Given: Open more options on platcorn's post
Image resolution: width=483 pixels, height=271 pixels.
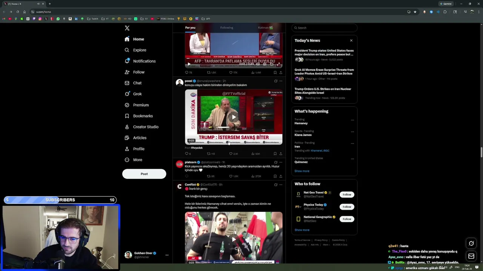Looking at the screenshot, I should pyautogui.click(x=281, y=162).
